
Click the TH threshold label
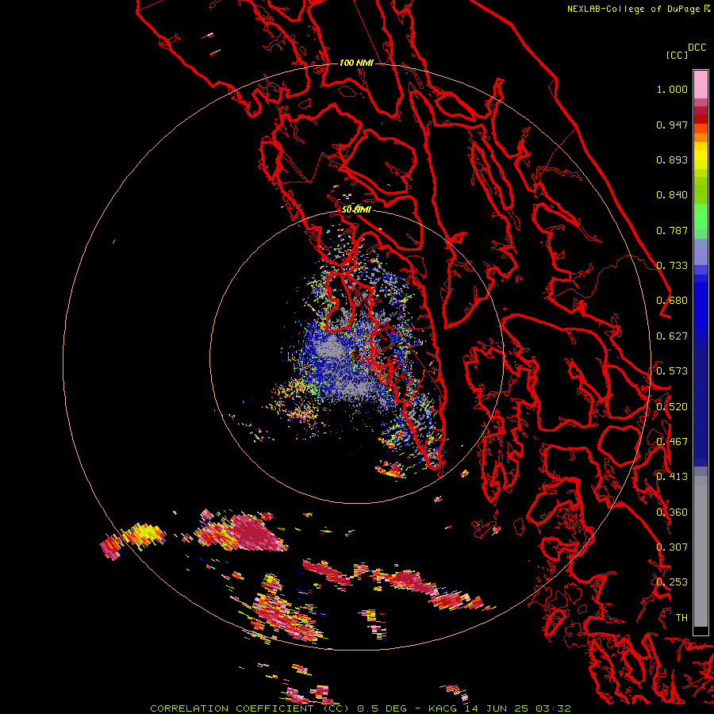click(x=681, y=618)
